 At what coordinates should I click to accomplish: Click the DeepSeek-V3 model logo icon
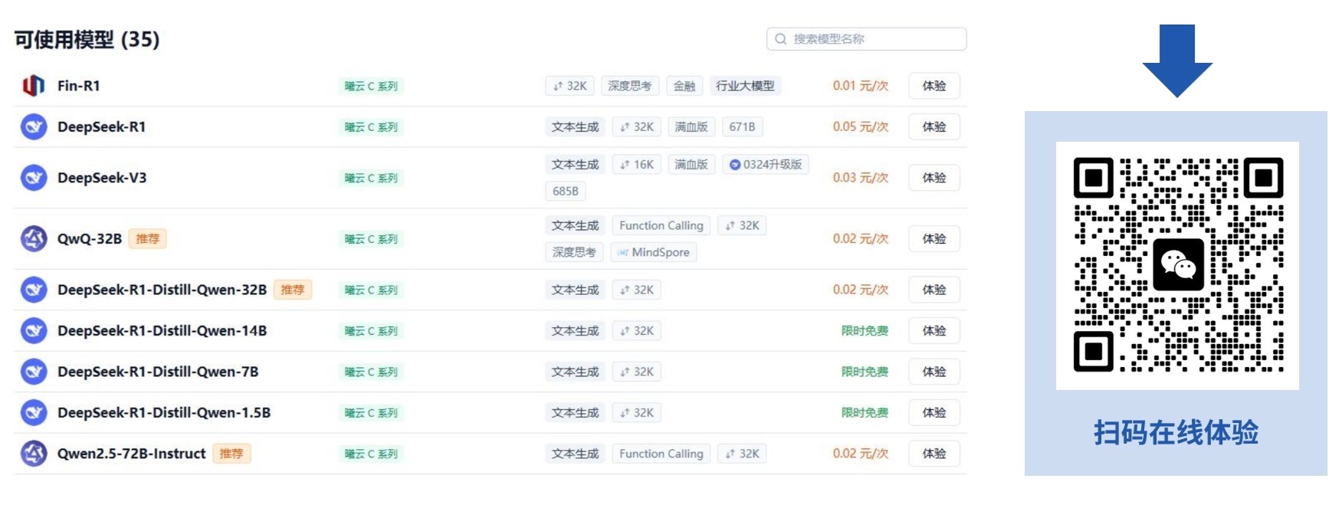(34, 178)
